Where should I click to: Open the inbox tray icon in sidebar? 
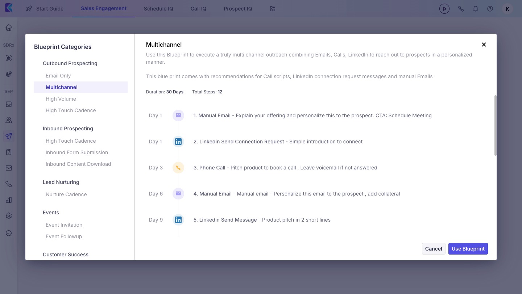9,104
